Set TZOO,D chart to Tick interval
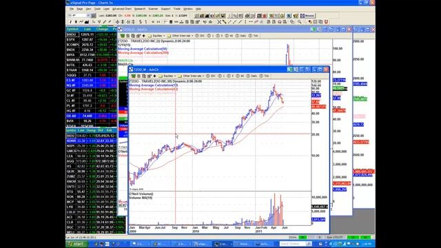This screenshot has height=248, width=441. [253, 36]
